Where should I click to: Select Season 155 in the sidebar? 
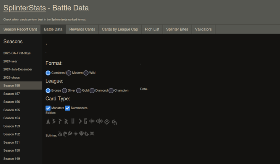(21, 110)
